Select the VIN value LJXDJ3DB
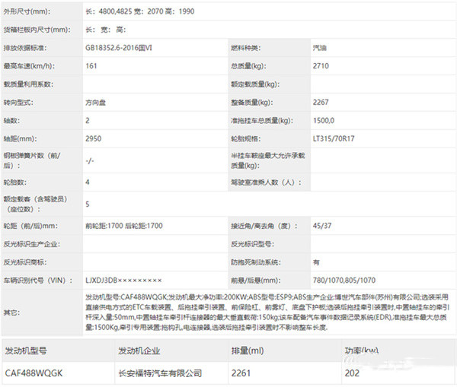The image size is (457, 387). tap(123, 280)
